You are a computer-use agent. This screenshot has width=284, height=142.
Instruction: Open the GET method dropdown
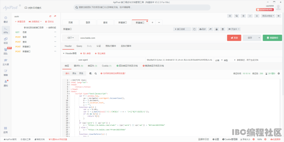point(71,38)
